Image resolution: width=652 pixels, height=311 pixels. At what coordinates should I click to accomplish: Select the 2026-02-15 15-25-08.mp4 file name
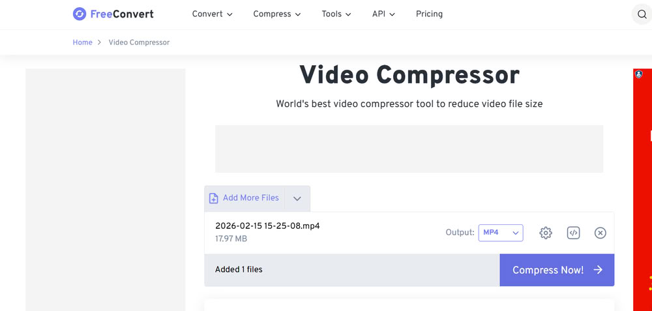[x=267, y=226]
